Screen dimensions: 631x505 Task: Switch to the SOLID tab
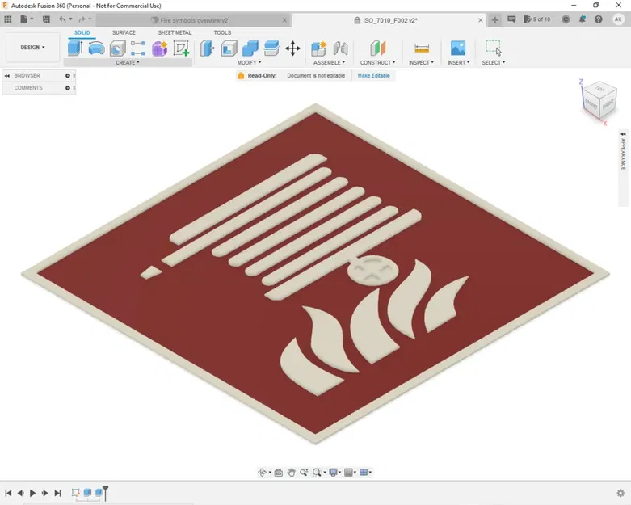[82, 32]
